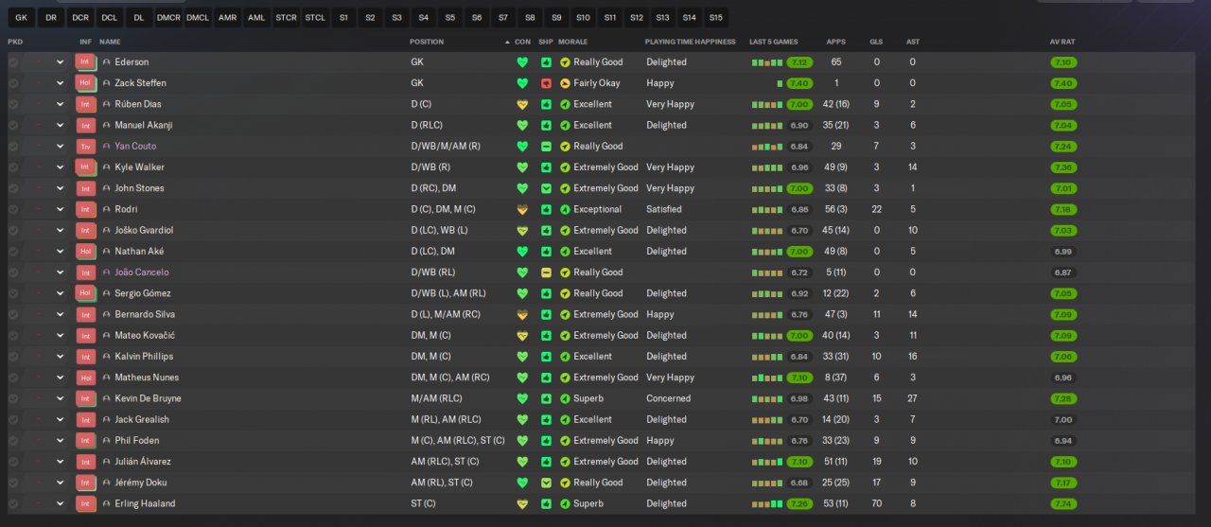Sort the table by the Position column

click(427, 42)
